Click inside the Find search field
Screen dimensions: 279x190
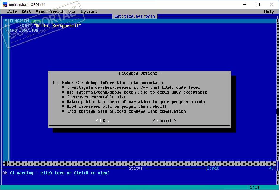244,168
